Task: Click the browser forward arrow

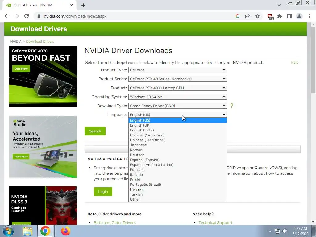Action: pos(17,16)
